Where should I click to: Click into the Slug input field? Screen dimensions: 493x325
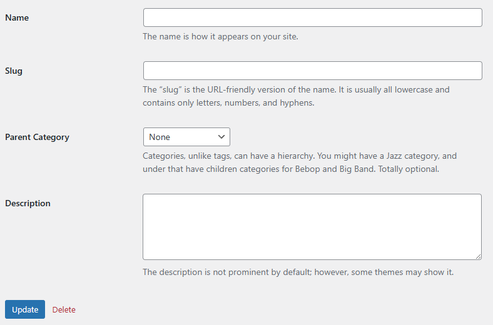312,71
